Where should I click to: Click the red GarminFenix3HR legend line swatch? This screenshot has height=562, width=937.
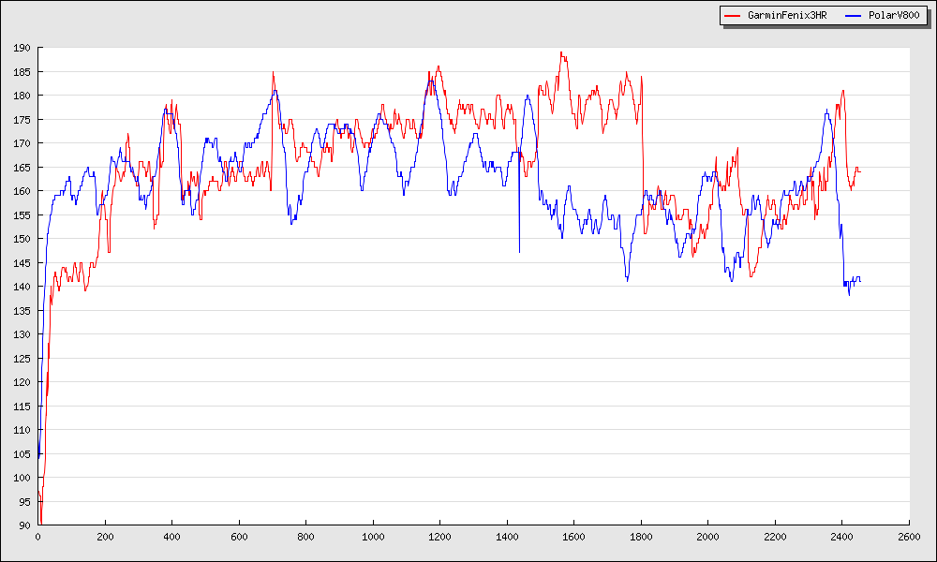(x=733, y=16)
